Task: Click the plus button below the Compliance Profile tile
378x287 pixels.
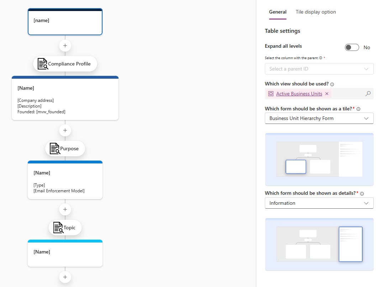Action: pyautogui.click(x=65, y=130)
